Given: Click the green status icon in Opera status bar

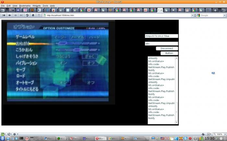Looking at the screenshot, I should click(x=3, y=134).
